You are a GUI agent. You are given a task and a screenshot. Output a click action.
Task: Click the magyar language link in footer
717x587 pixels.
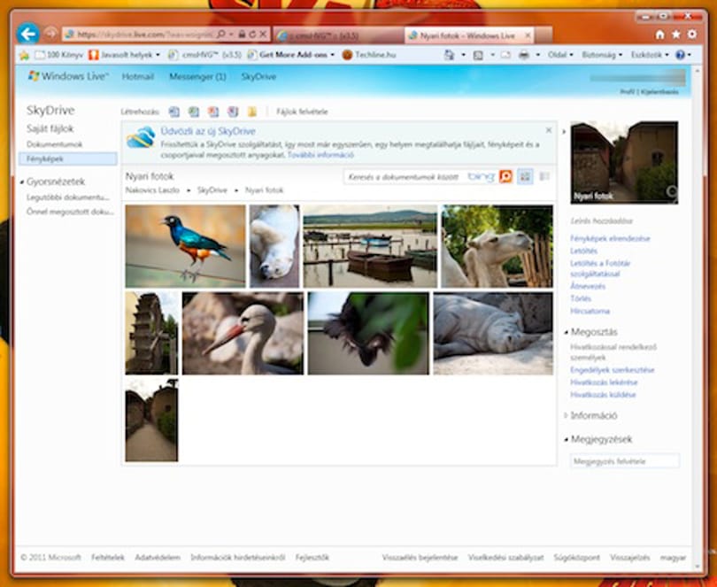[x=673, y=558]
